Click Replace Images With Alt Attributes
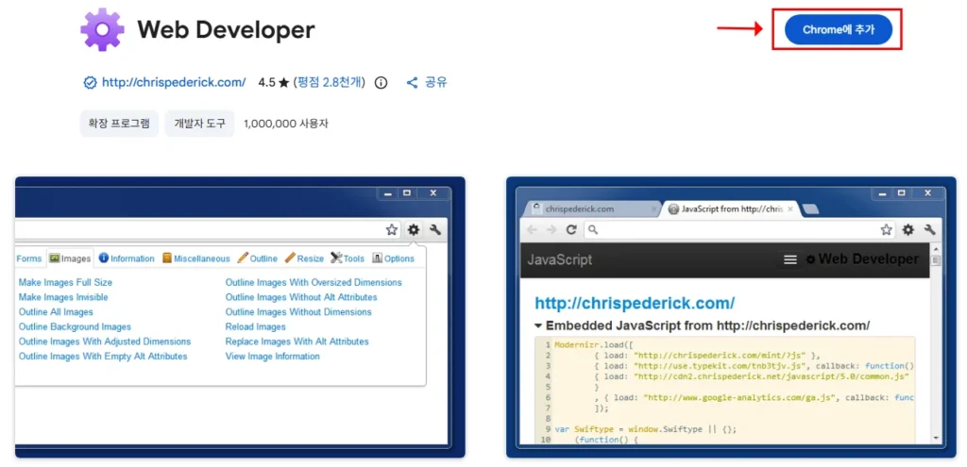This screenshot has width=967, height=467. [297, 342]
